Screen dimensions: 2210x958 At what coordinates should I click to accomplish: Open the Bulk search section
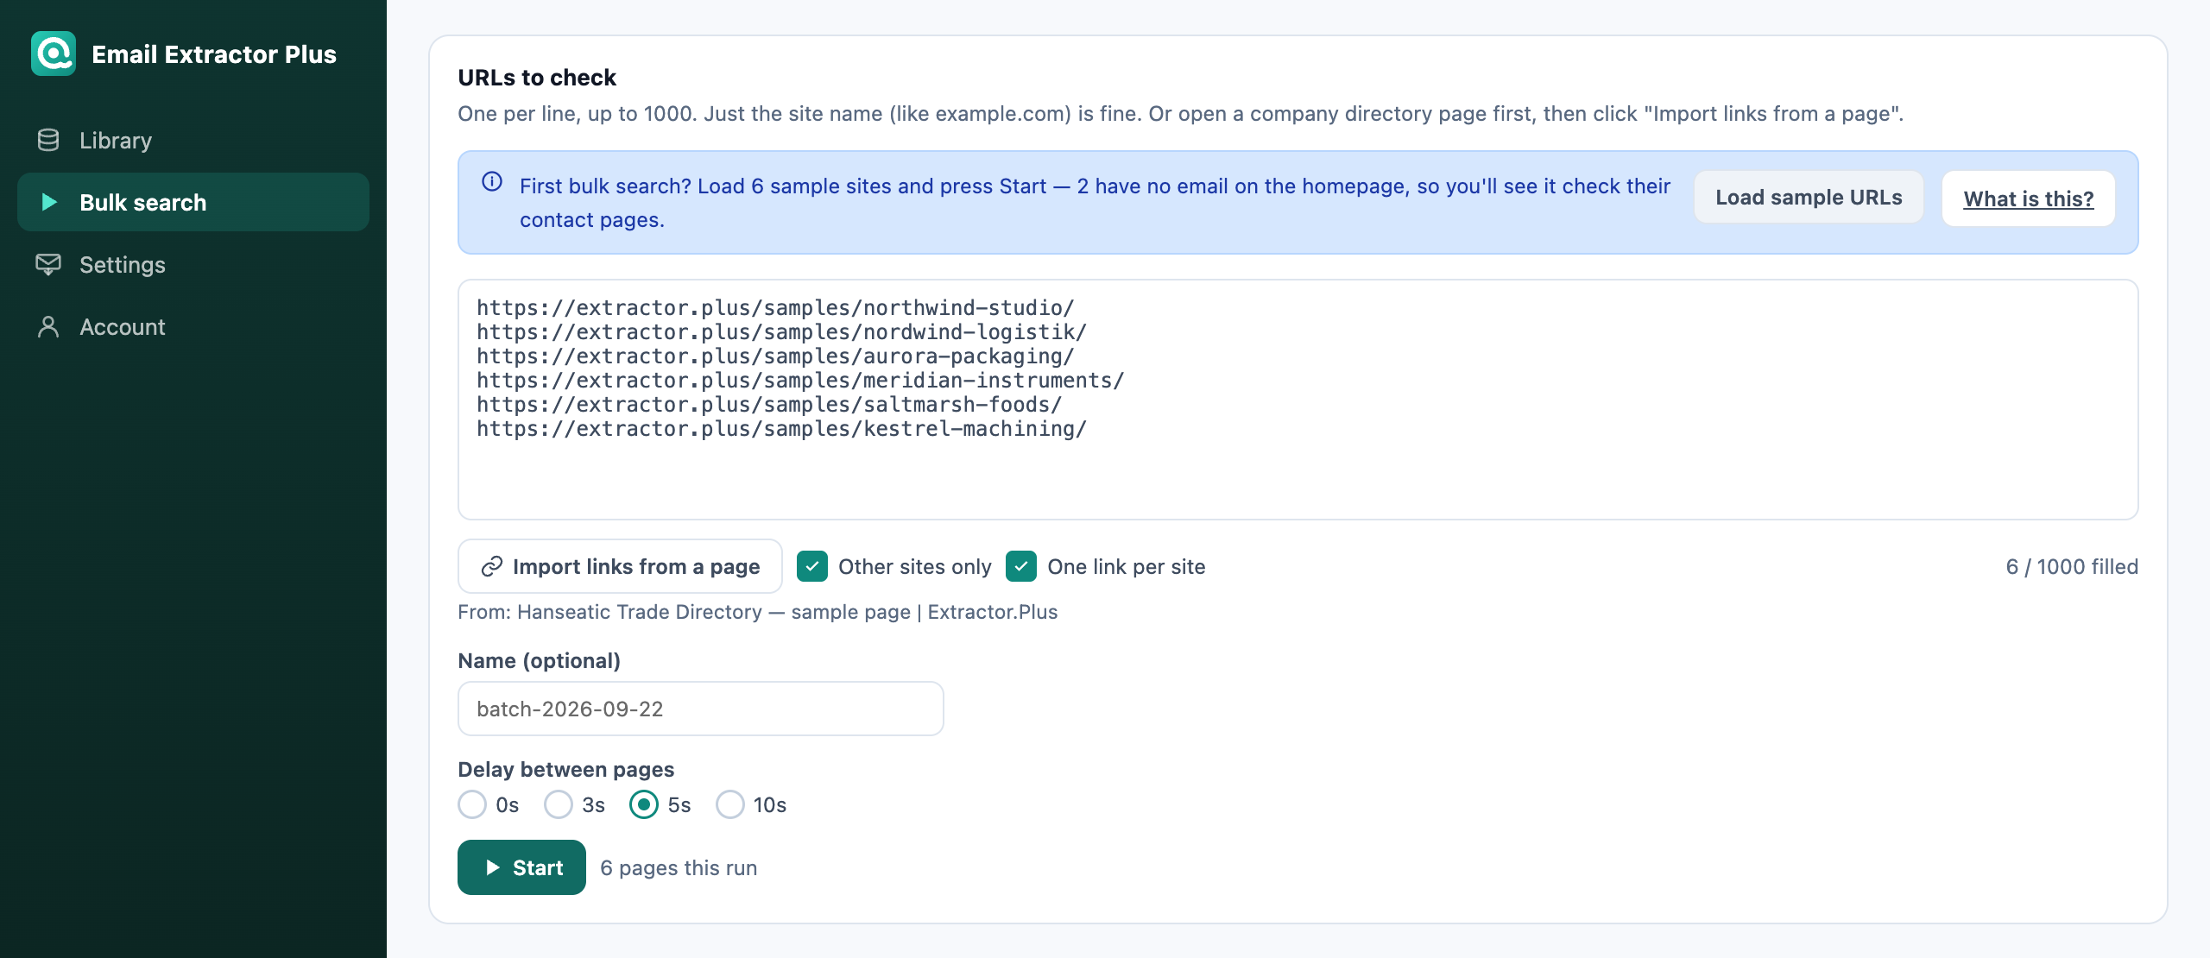[193, 202]
